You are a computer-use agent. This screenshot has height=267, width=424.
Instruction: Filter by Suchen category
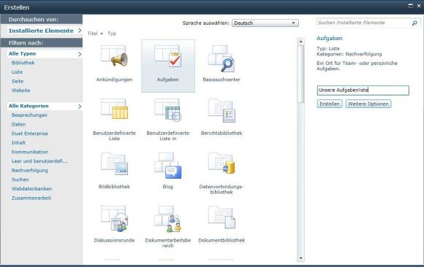tap(20, 179)
